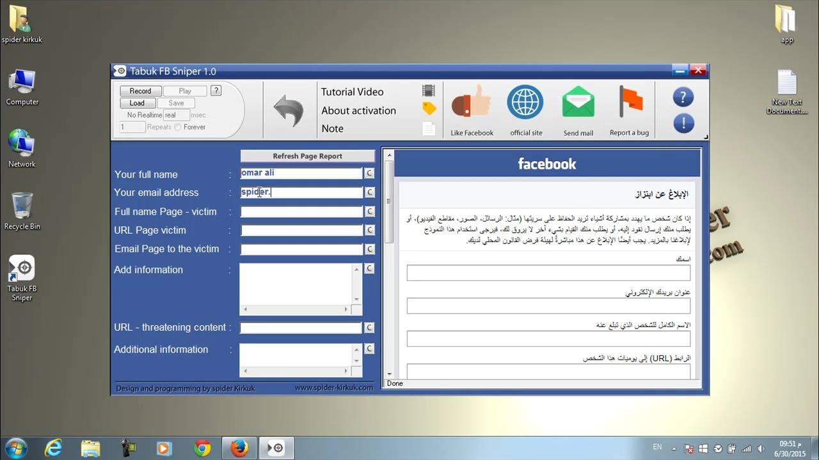This screenshot has height=460, width=819.
Task: Click the Send mail envelope icon
Action: tap(578, 102)
